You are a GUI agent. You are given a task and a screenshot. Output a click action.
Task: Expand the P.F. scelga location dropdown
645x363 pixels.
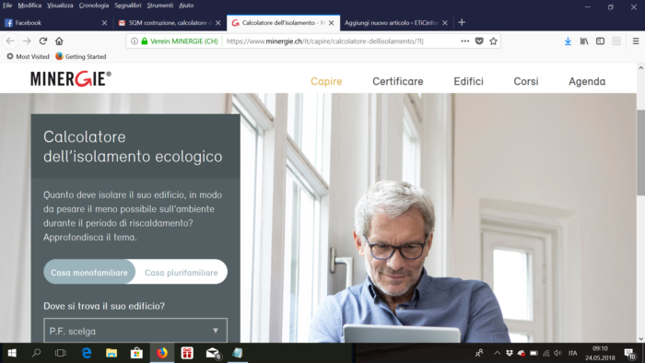(135, 331)
